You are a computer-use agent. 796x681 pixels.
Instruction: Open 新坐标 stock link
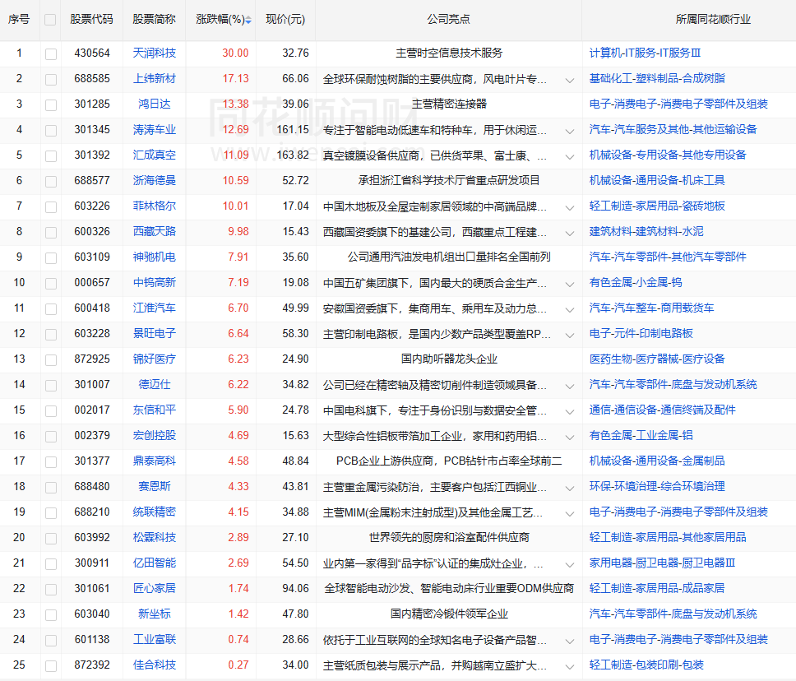click(x=155, y=614)
